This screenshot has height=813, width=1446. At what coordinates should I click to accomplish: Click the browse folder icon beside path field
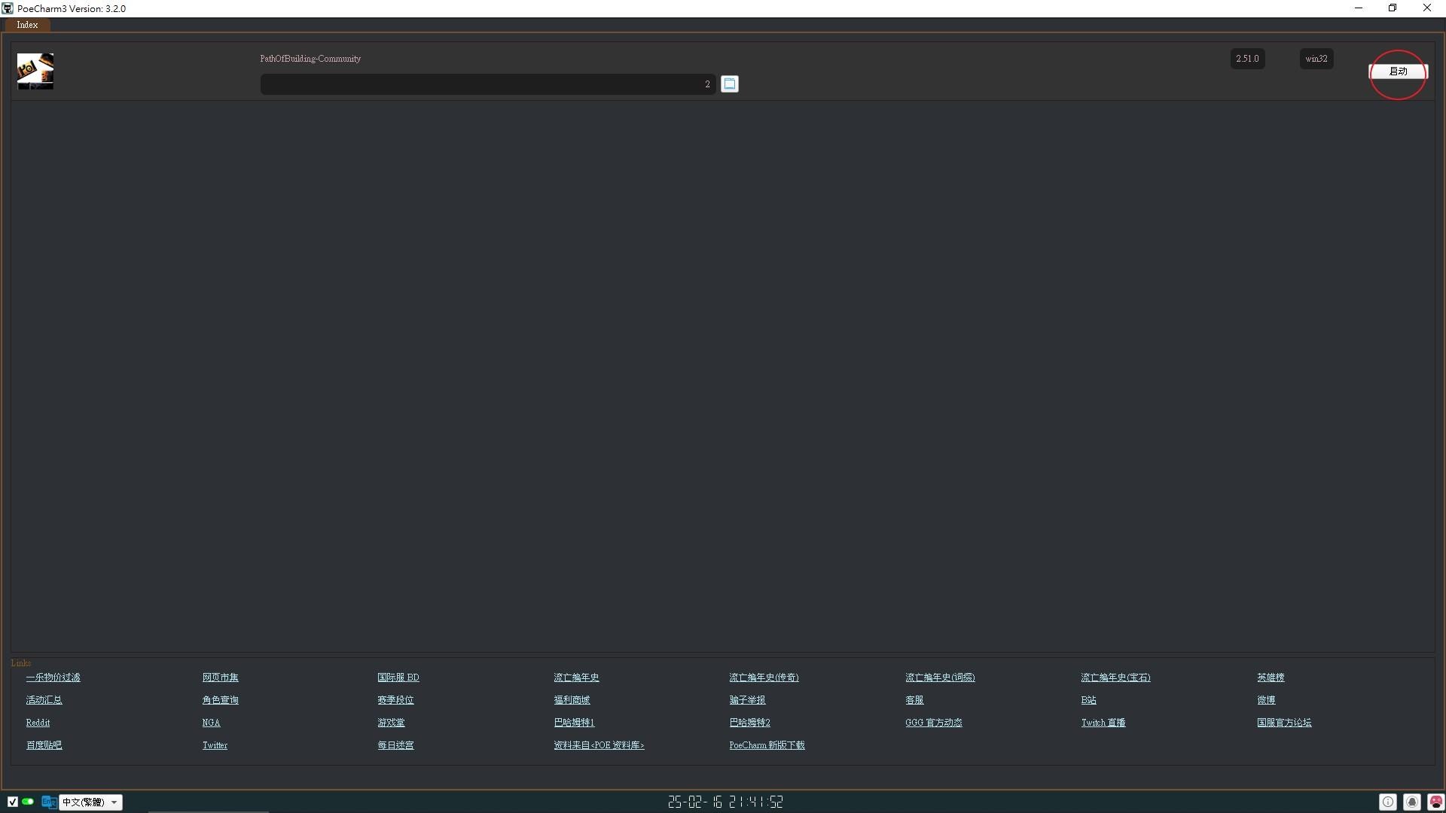(x=729, y=84)
